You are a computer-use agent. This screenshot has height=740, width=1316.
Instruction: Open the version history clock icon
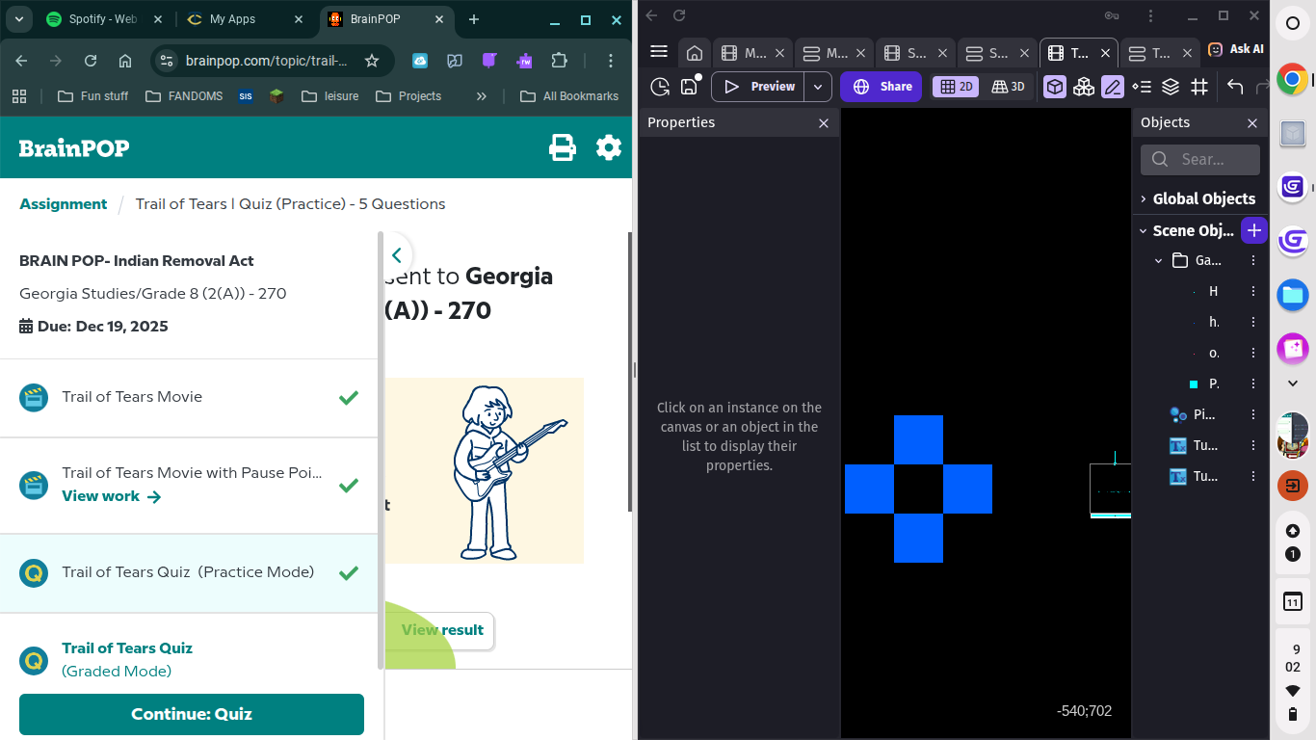[x=660, y=87]
